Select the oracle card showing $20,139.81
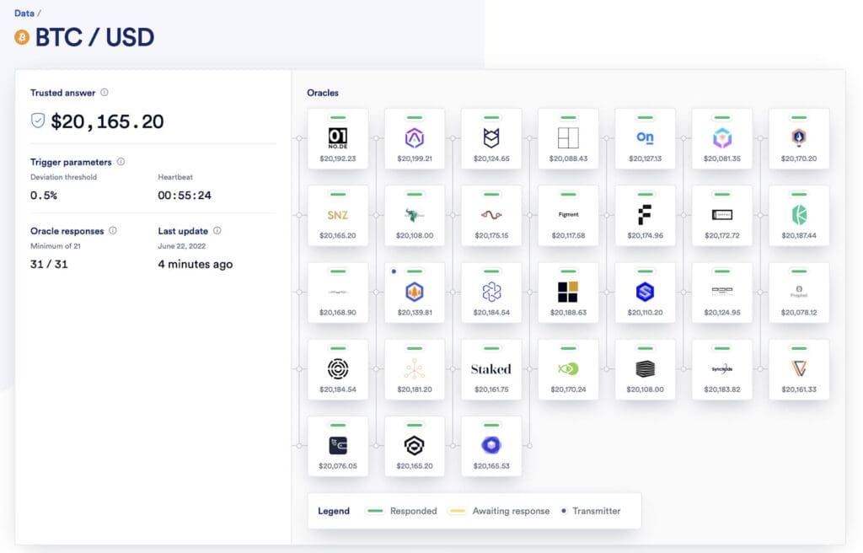Image resolution: width=863 pixels, height=553 pixels. tap(415, 293)
